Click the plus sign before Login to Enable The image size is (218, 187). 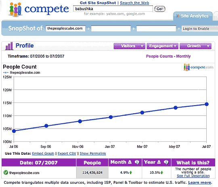point(179,29)
